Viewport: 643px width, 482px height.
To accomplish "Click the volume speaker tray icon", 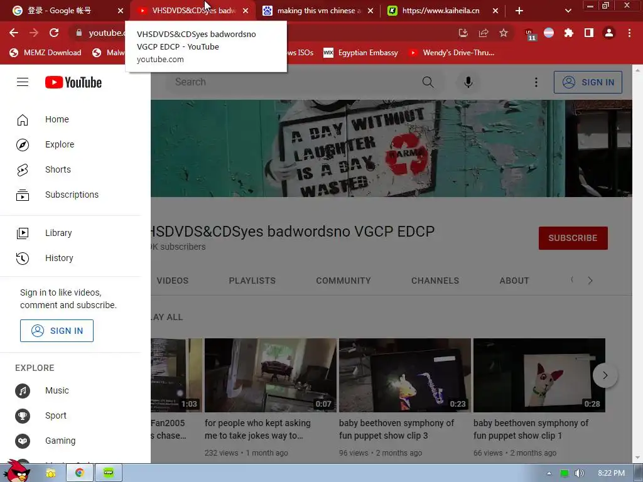I will (579, 473).
